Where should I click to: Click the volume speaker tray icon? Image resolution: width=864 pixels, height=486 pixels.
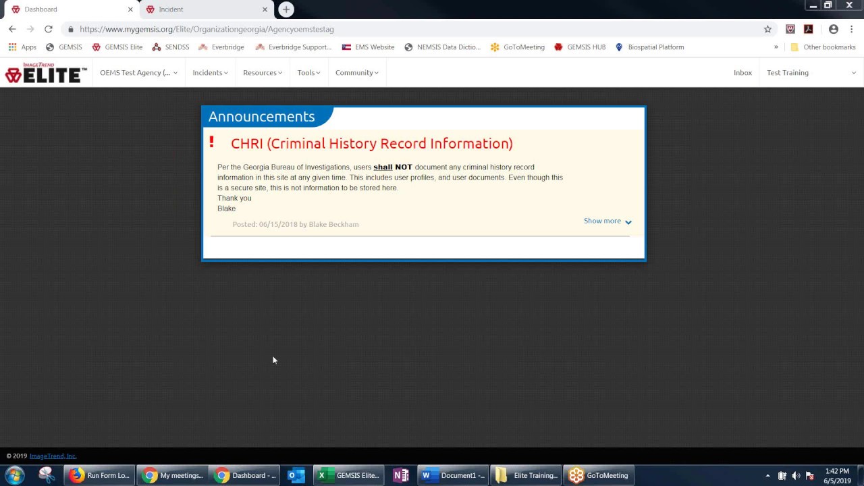(796, 475)
